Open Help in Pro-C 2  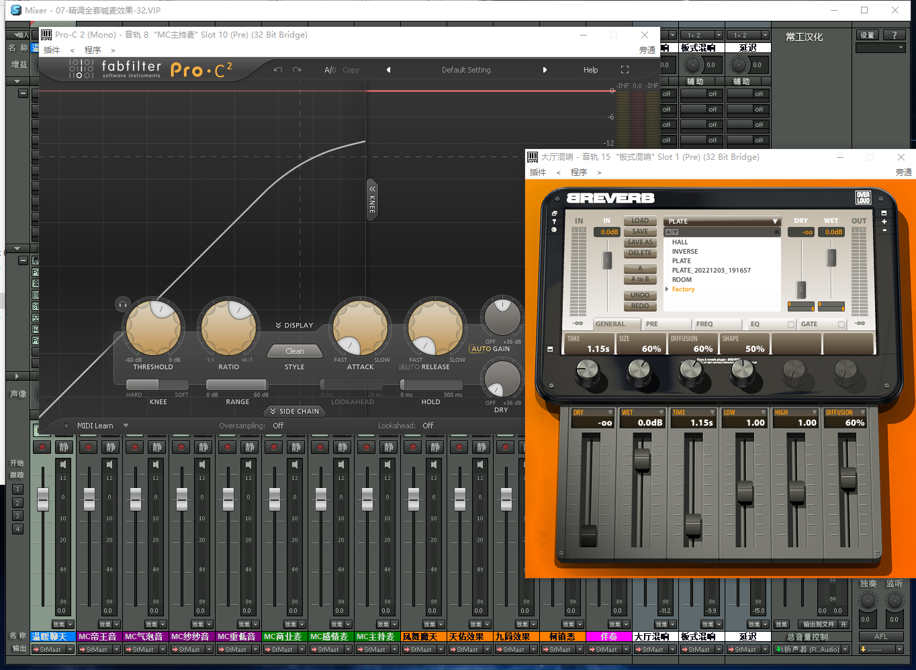590,70
